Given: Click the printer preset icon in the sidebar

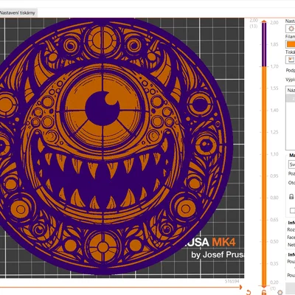Looking at the screenshot, I should coord(291,60).
